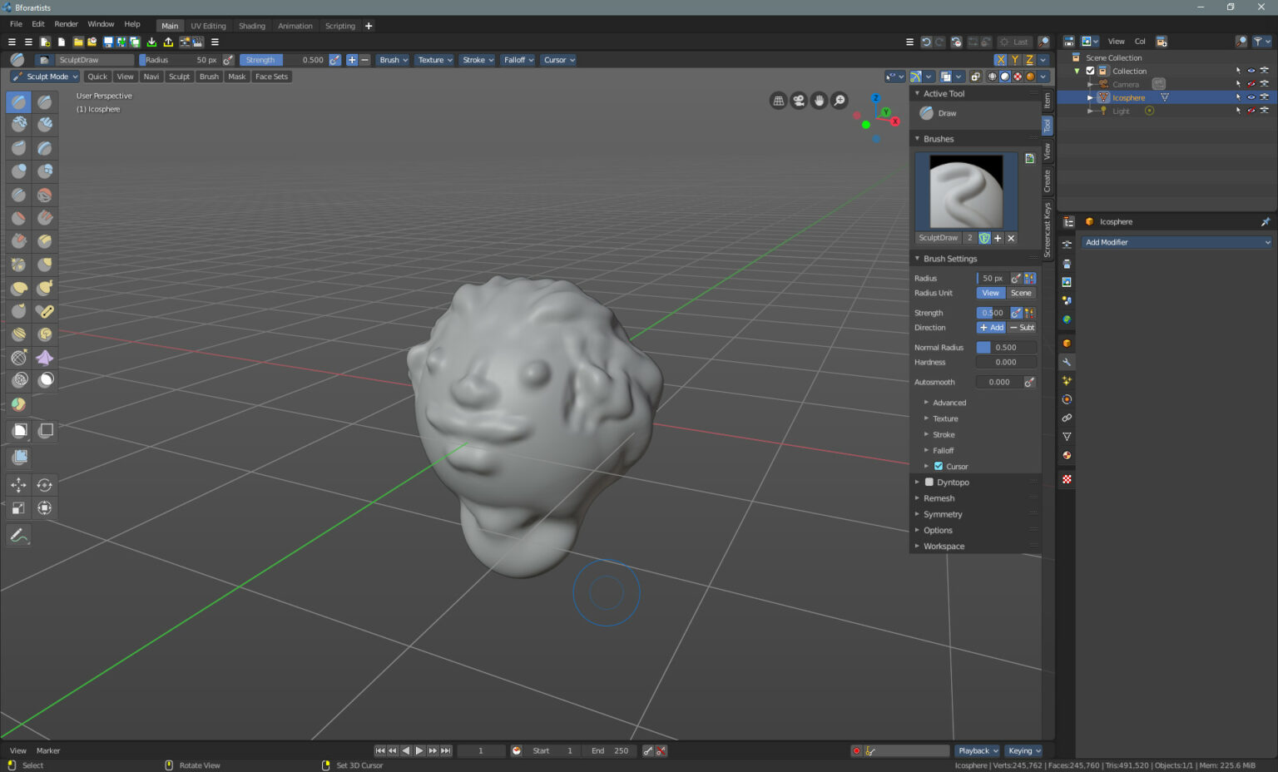This screenshot has height=772, width=1278.
Task: Open the Modifiers wrench properties tab
Action: 1067,362
